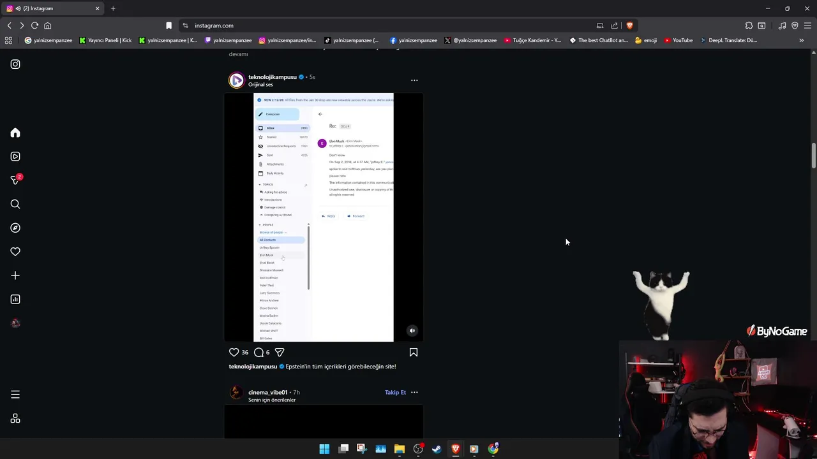817x459 pixels.
Task: Open Instagram search magnifier icon
Action: click(x=15, y=204)
